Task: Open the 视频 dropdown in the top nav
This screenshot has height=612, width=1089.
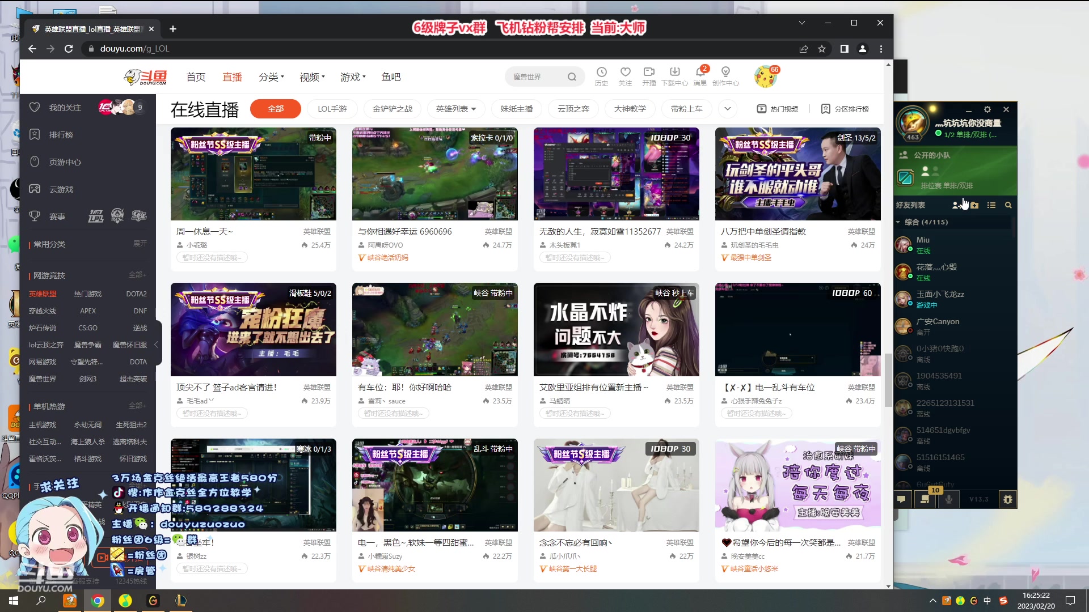Action: point(312,77)
